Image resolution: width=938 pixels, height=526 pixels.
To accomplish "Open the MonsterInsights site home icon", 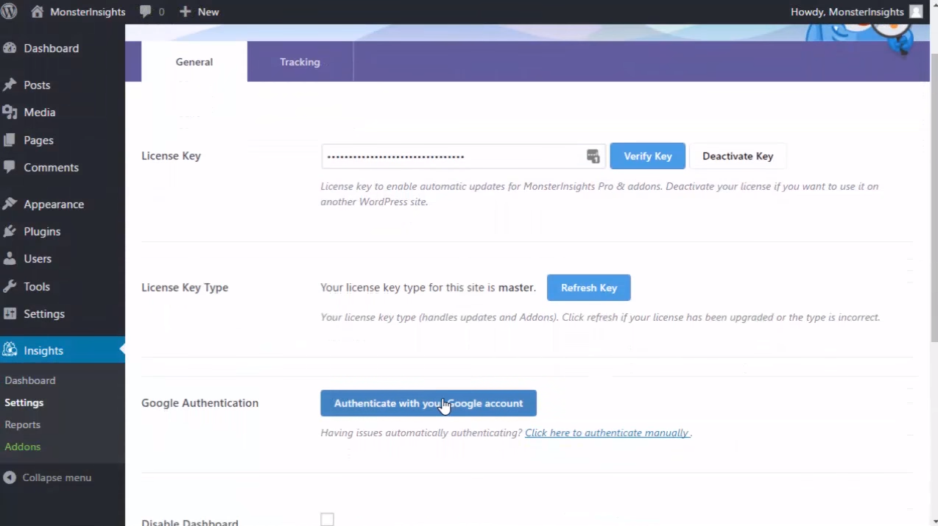I will point(37,12).
